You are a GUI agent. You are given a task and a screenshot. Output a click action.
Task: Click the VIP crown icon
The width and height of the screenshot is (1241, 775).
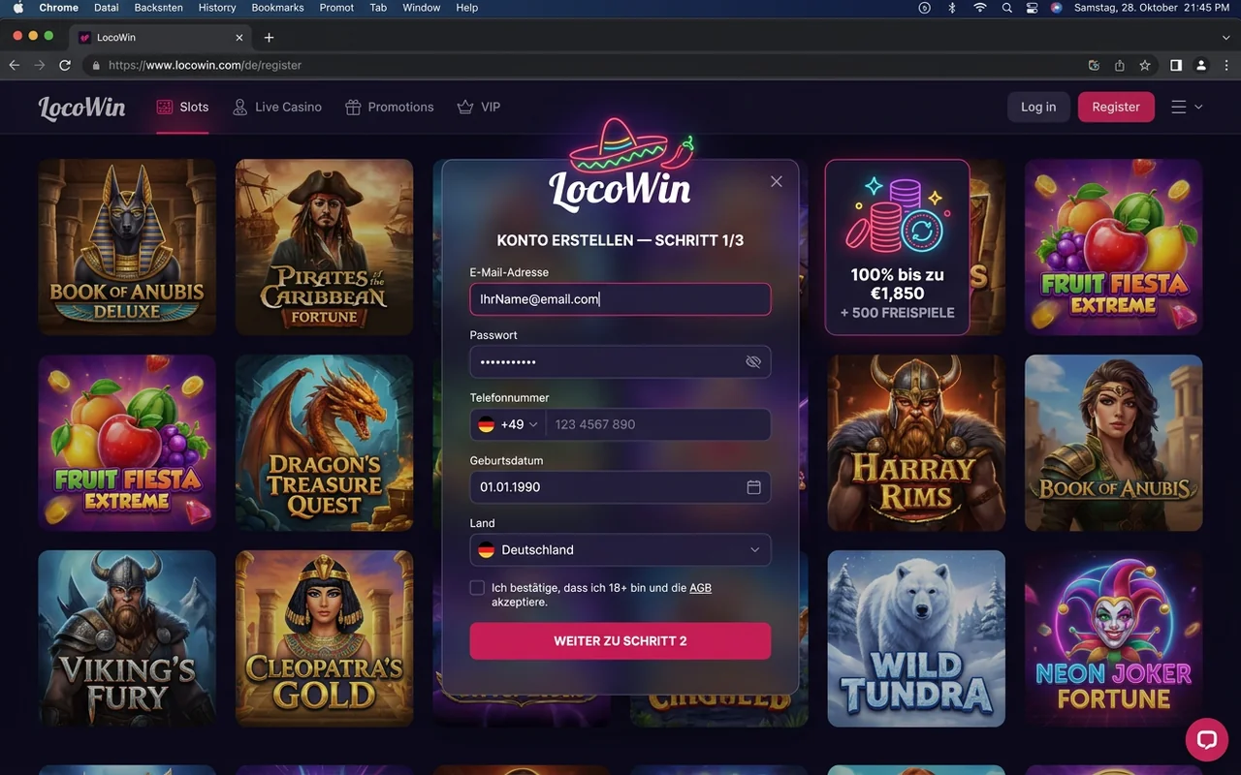(x=465, y=107)
